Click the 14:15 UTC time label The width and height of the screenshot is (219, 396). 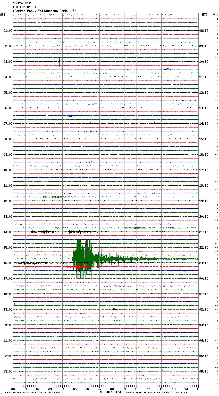(204, 124)
